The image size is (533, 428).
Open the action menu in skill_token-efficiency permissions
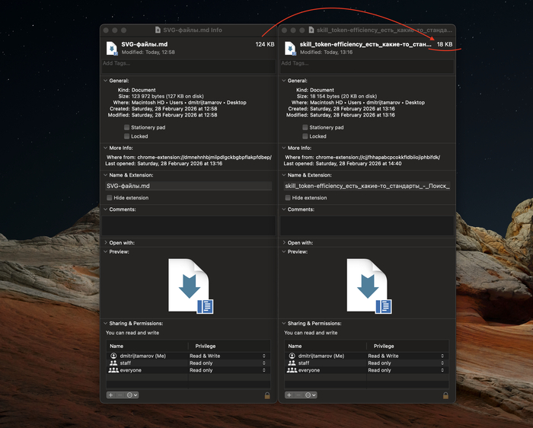click(x=311, y=395)
